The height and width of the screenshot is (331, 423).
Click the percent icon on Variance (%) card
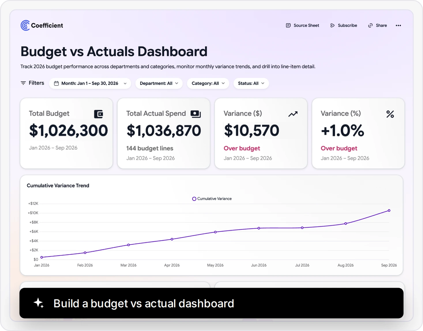[390, 114]
